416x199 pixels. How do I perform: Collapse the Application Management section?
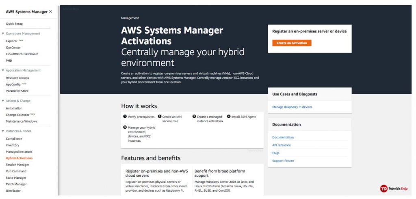[x=3, y=71]
